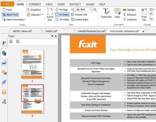Toggle the Select Text tool
156x122 pixels.
(x=10, y=15)
